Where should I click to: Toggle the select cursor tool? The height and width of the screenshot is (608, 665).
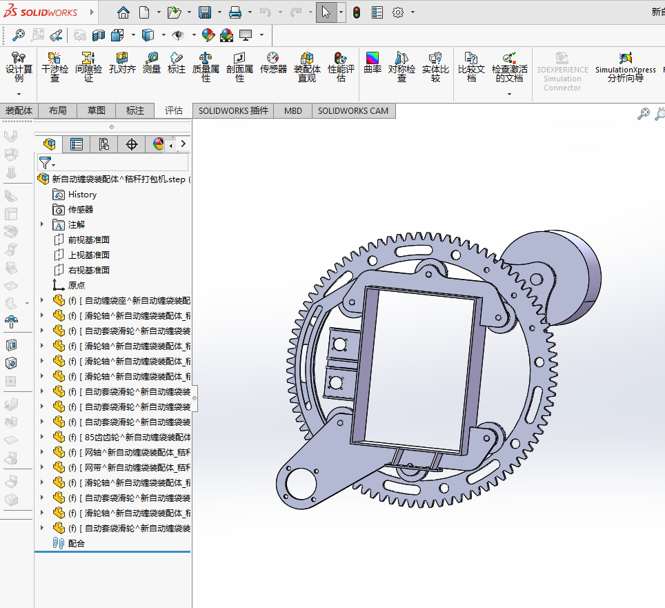pos(326,12)
